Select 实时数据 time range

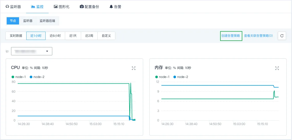pos(16,36)
